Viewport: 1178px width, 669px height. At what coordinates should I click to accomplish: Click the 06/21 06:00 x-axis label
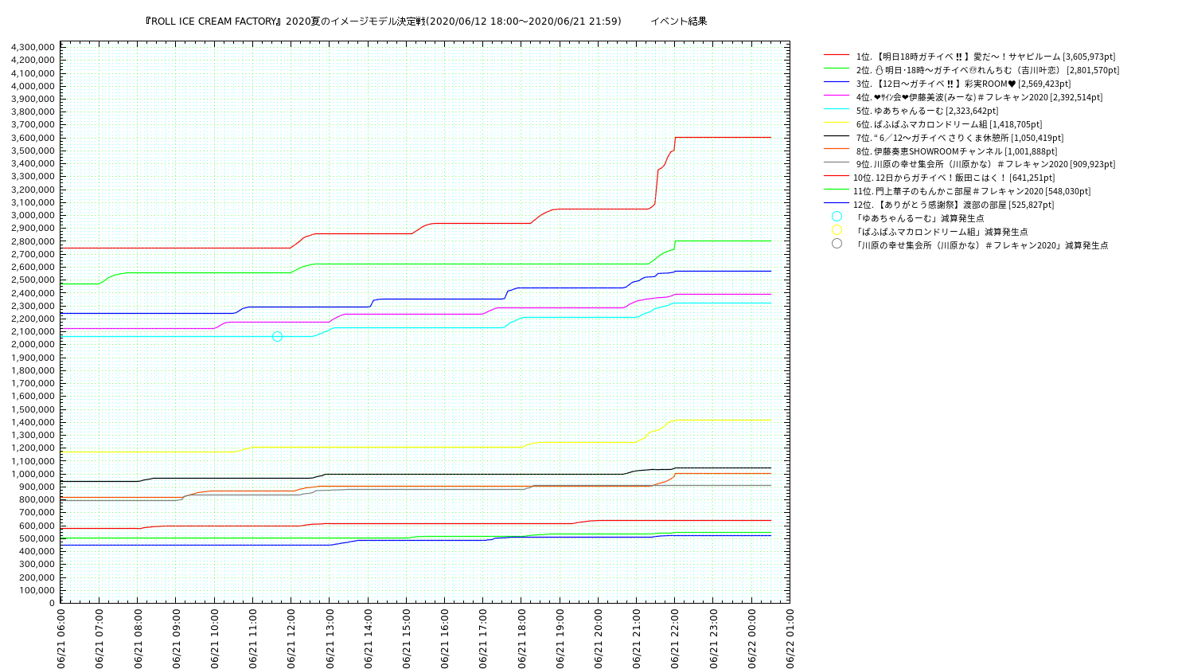60,639
